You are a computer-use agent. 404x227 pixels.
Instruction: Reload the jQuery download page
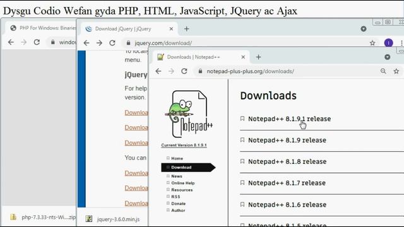[112, 43]
